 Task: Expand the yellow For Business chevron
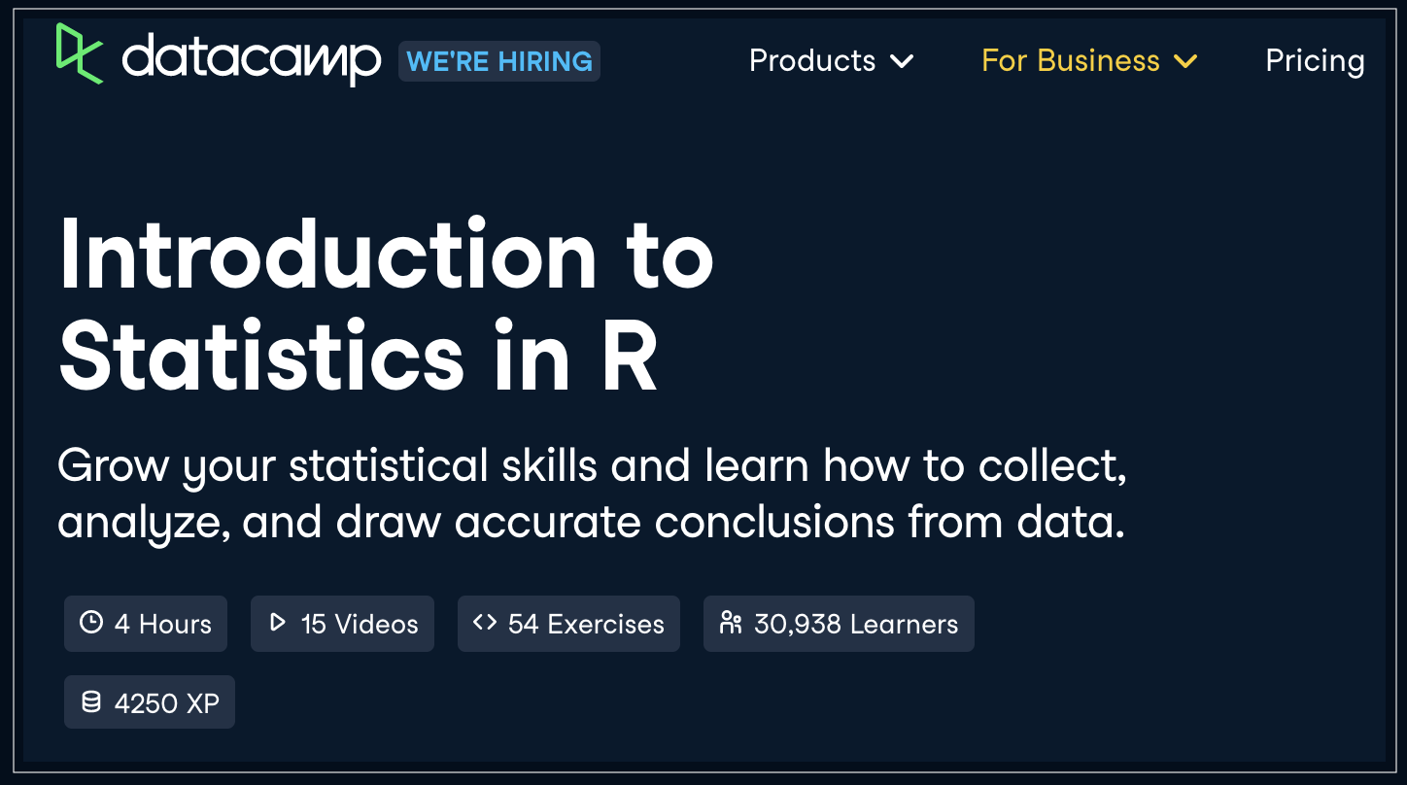(x=1185, y=61)
